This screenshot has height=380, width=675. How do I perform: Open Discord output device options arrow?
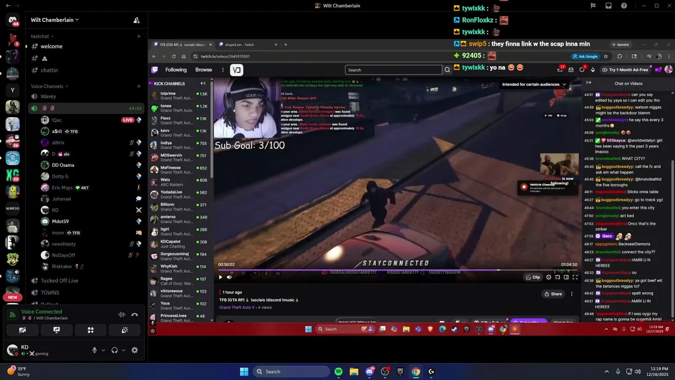pos(123,350)
